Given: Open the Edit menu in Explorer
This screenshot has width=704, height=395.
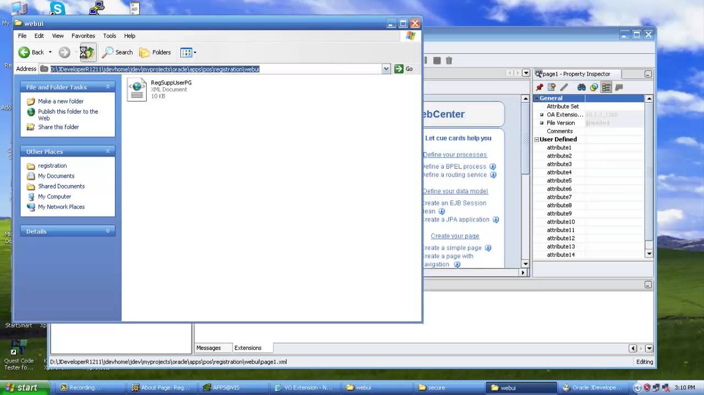Looking at the screenshot, I should pos(39,36).
